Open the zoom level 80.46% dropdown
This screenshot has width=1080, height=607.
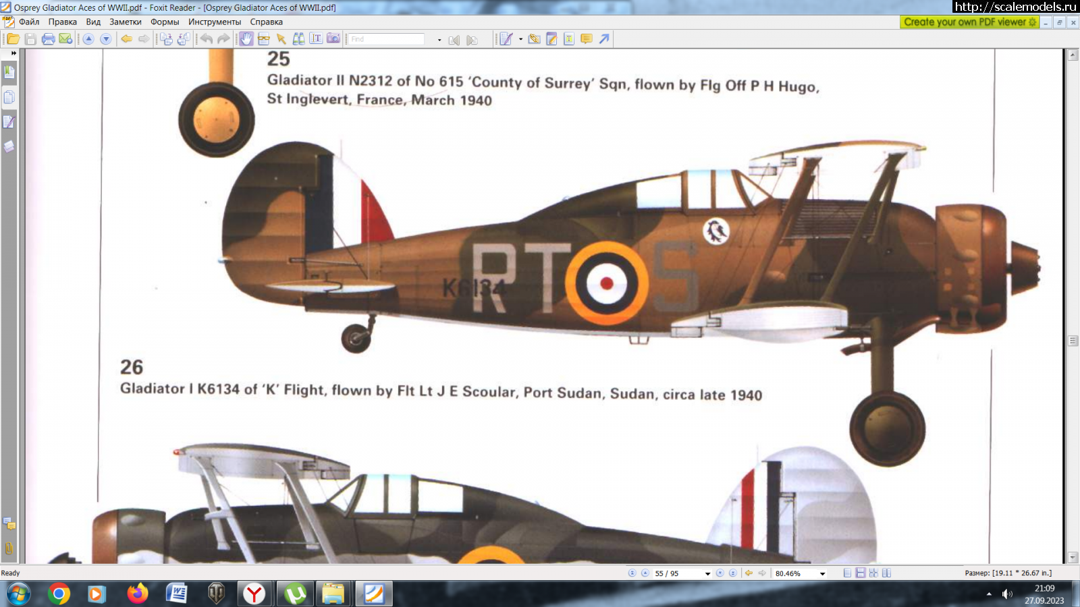[822, 574]
